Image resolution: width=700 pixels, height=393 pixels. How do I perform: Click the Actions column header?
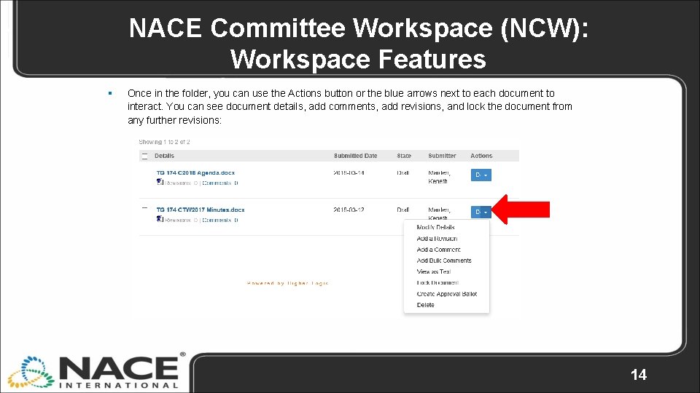pyautogui.click(x=481, y=156)
